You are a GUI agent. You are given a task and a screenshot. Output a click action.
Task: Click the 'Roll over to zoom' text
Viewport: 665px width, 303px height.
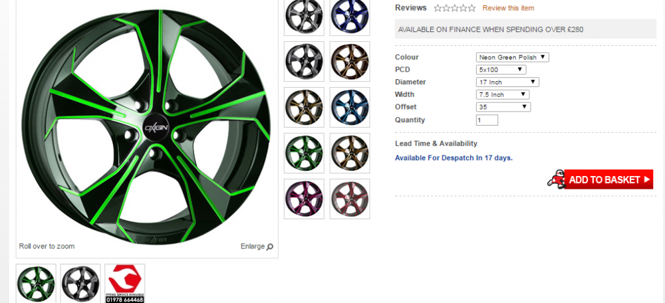[47, 247]
